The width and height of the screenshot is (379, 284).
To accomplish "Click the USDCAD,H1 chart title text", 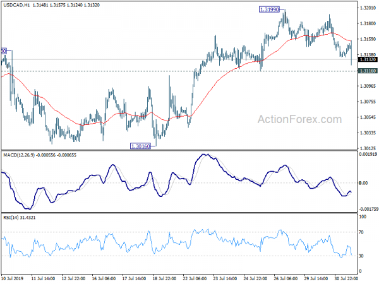I will 16,5.
